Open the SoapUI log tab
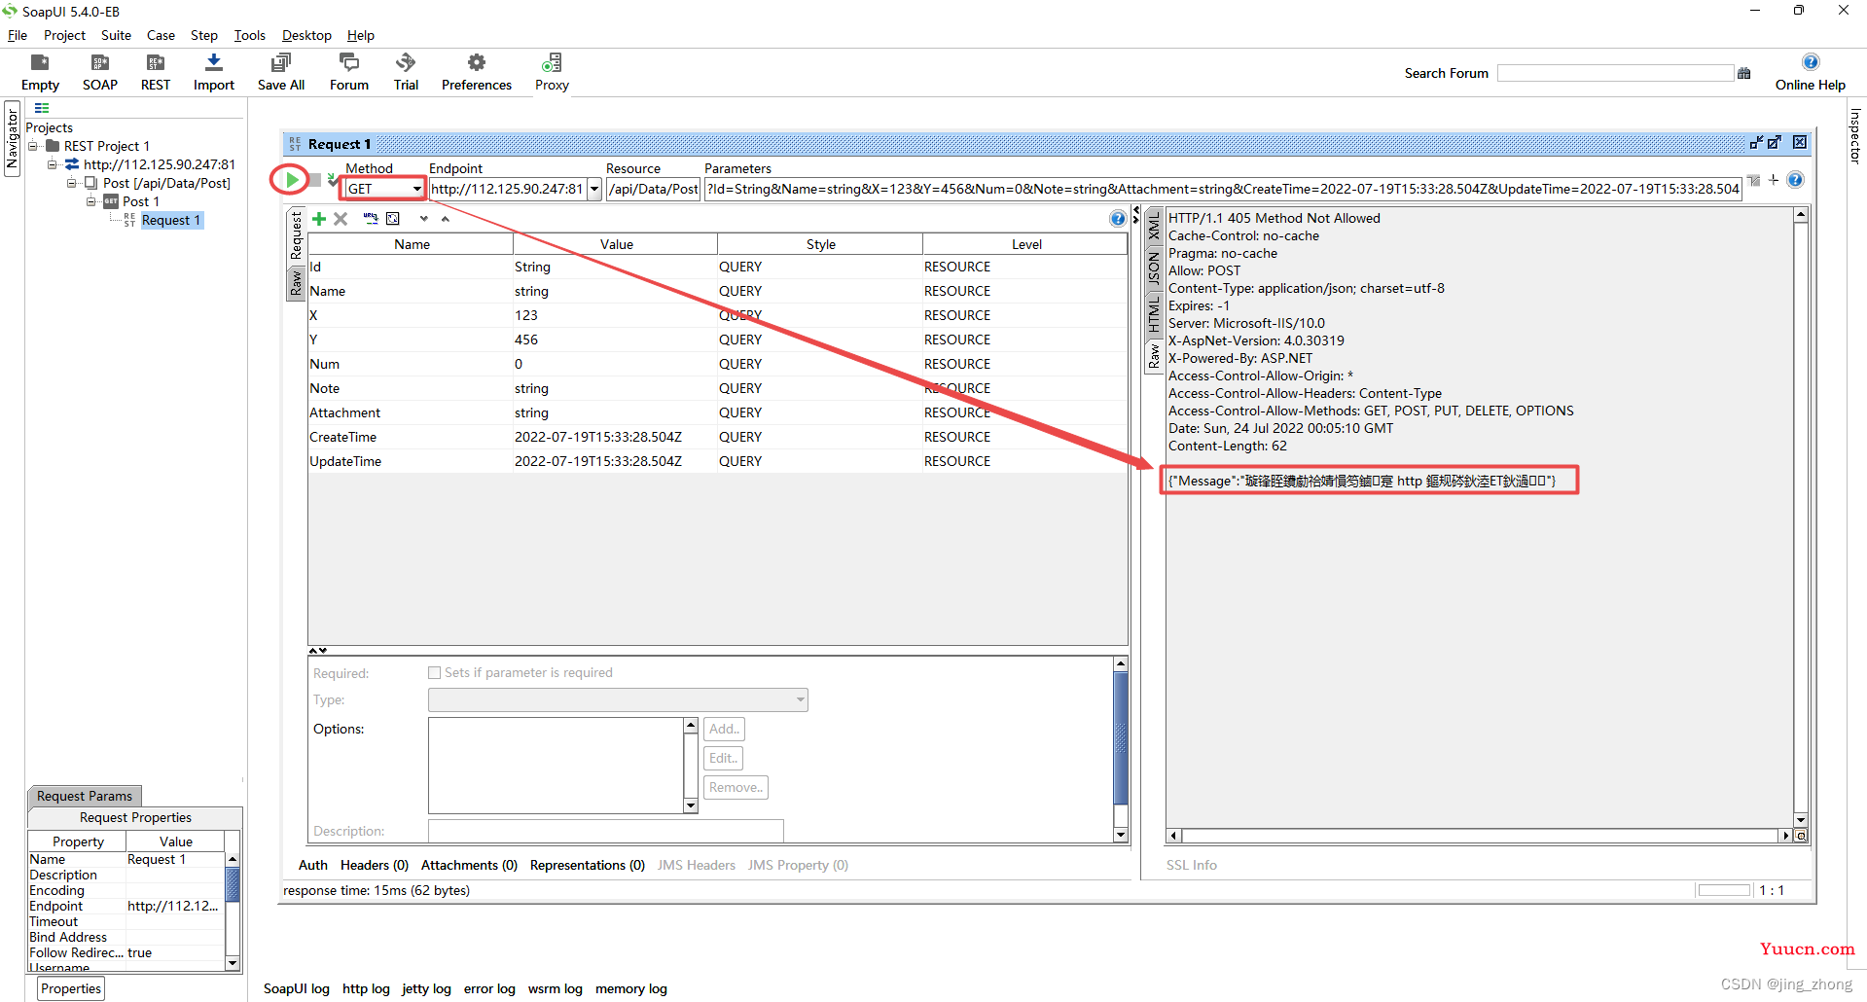 (x=297, y=988)
